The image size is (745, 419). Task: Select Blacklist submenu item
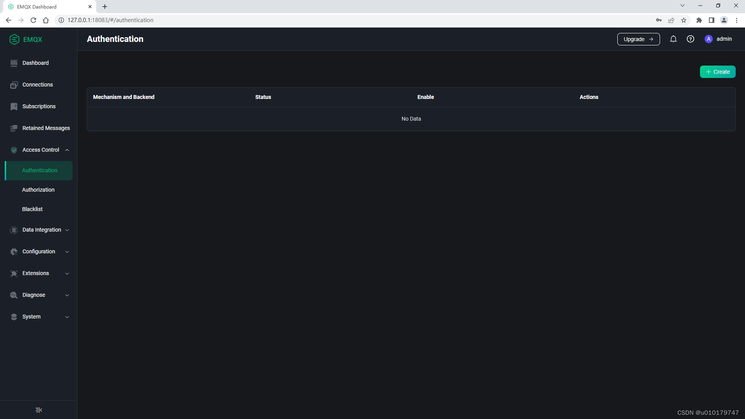(32, 209)
